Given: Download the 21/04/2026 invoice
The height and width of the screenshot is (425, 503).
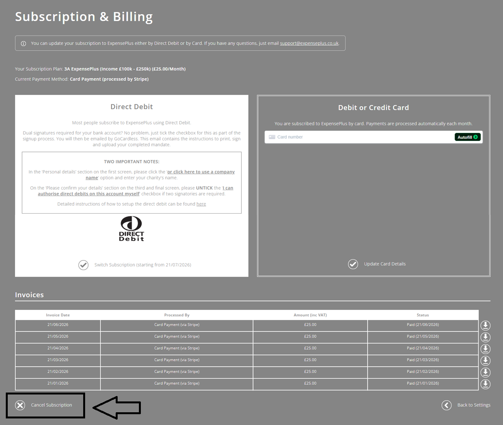Looking at the screenshot, I should tap(485, 349).
